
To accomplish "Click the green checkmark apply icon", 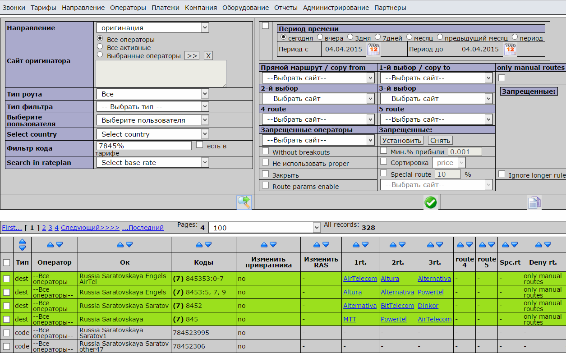I will point(431,203).
